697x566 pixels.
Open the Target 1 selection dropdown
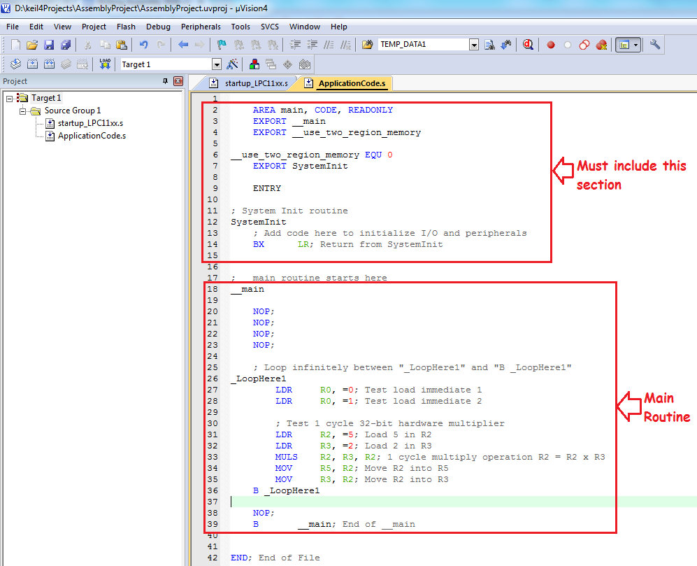(x=217, y=64)
